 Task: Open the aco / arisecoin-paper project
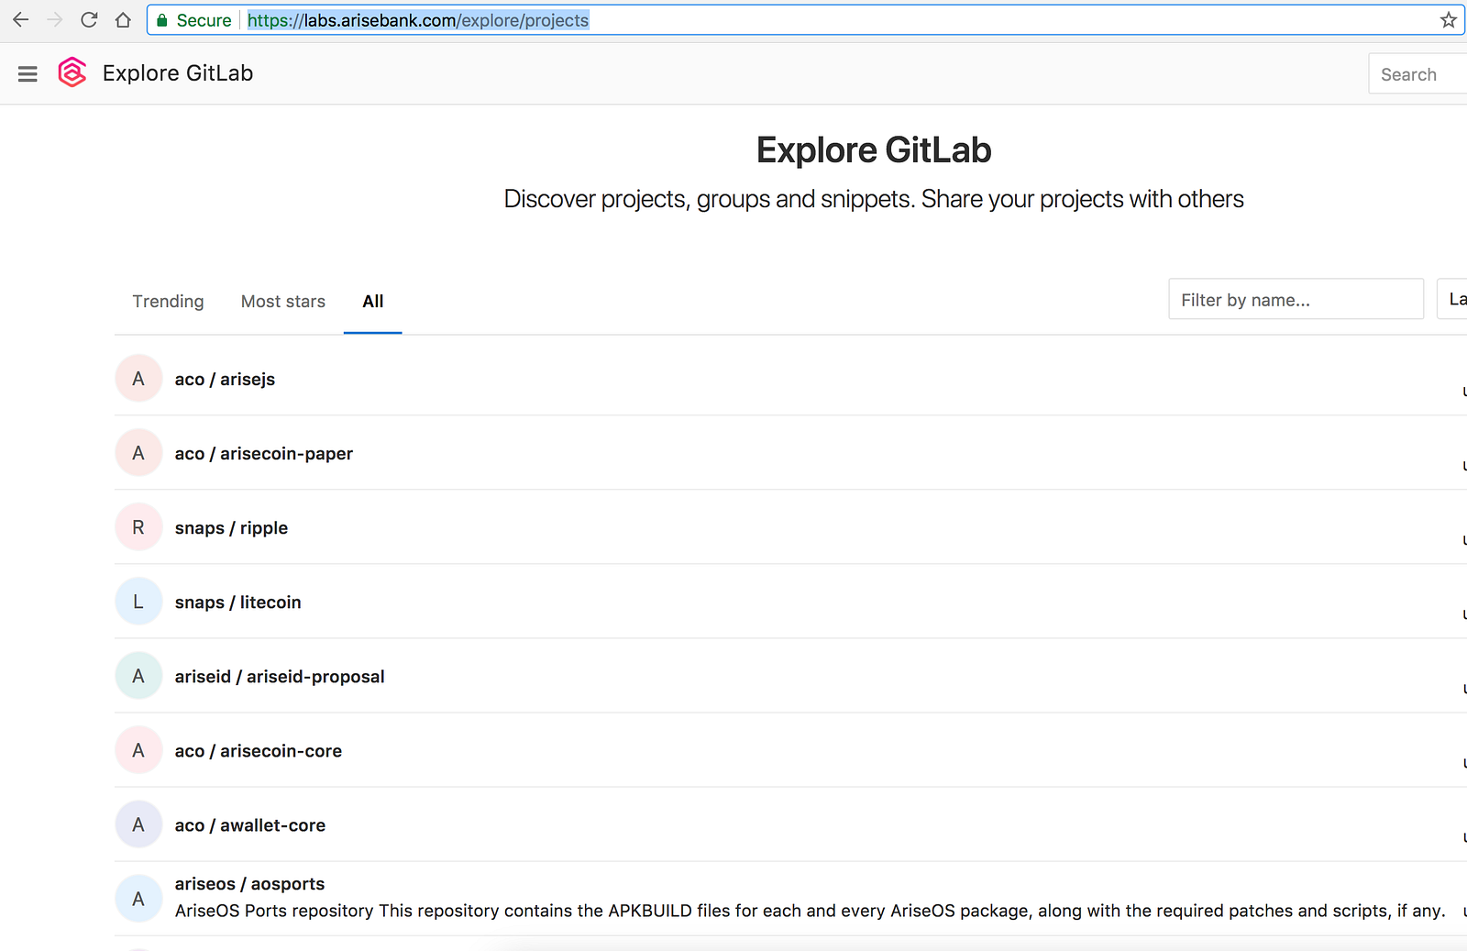pyautogui.click(x=264, y=453)
